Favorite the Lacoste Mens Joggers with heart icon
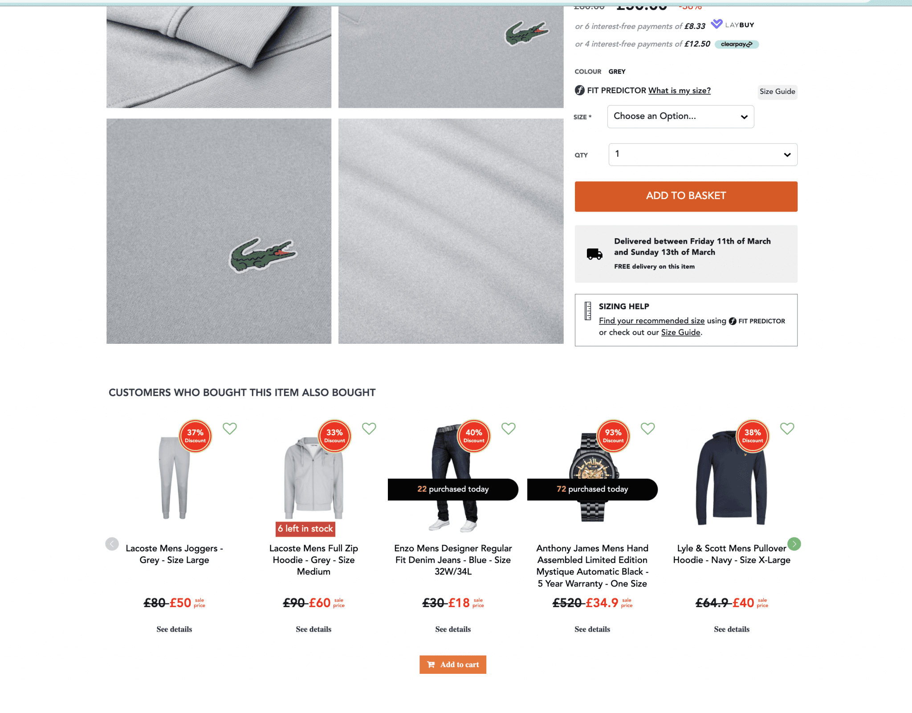Screen dimensions: 912x713 tap(230, 428)
